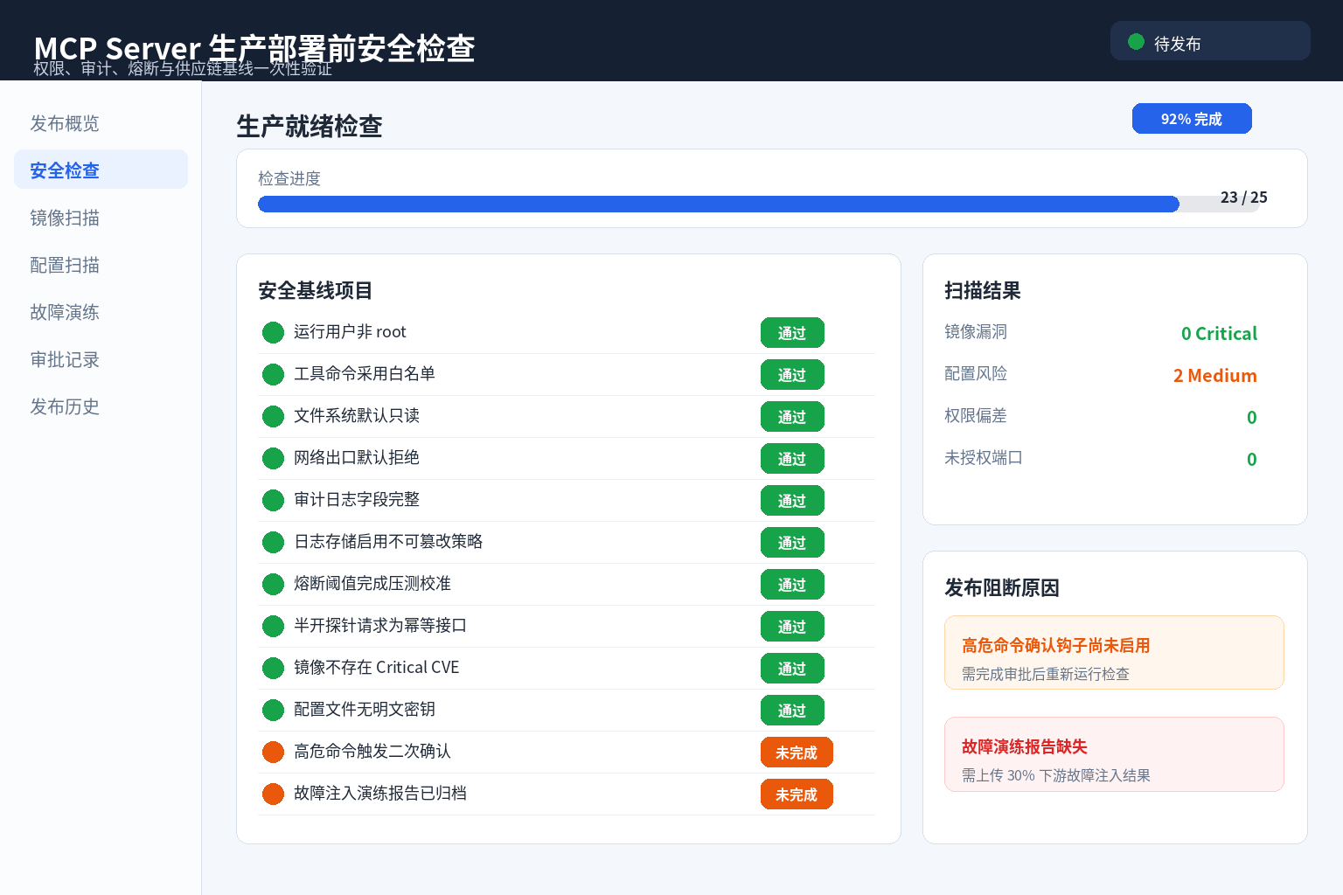
Task: Click the 熔断阈值完成压测校准 item text
Action: pos(372,583)
